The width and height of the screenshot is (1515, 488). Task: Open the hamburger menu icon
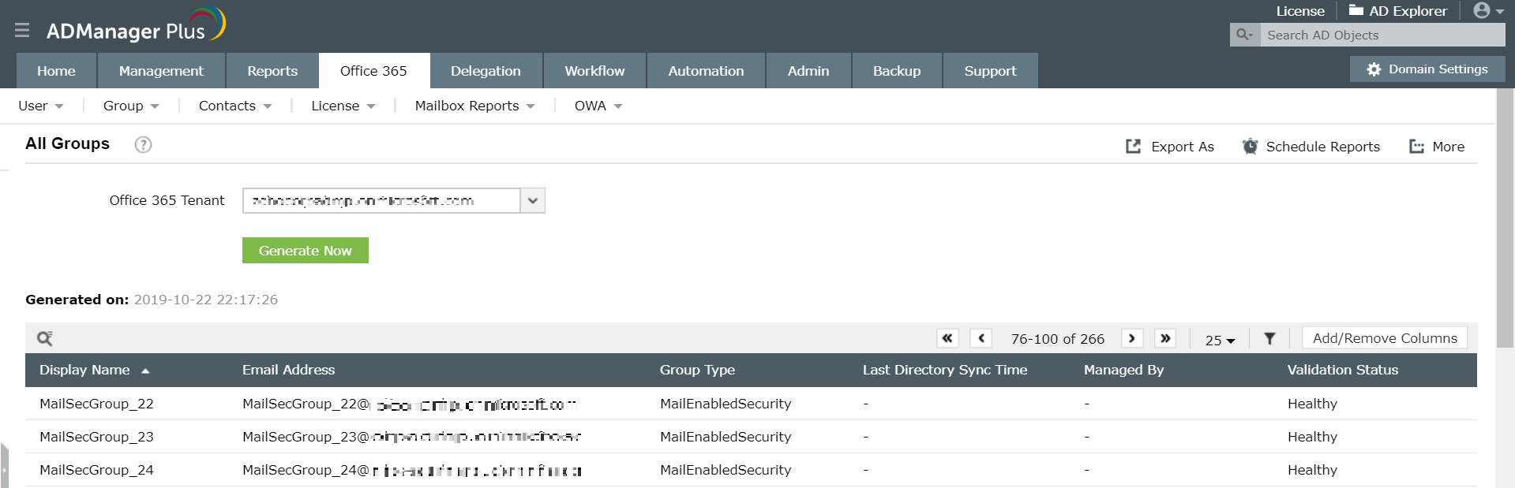click(x=22, y=30)
